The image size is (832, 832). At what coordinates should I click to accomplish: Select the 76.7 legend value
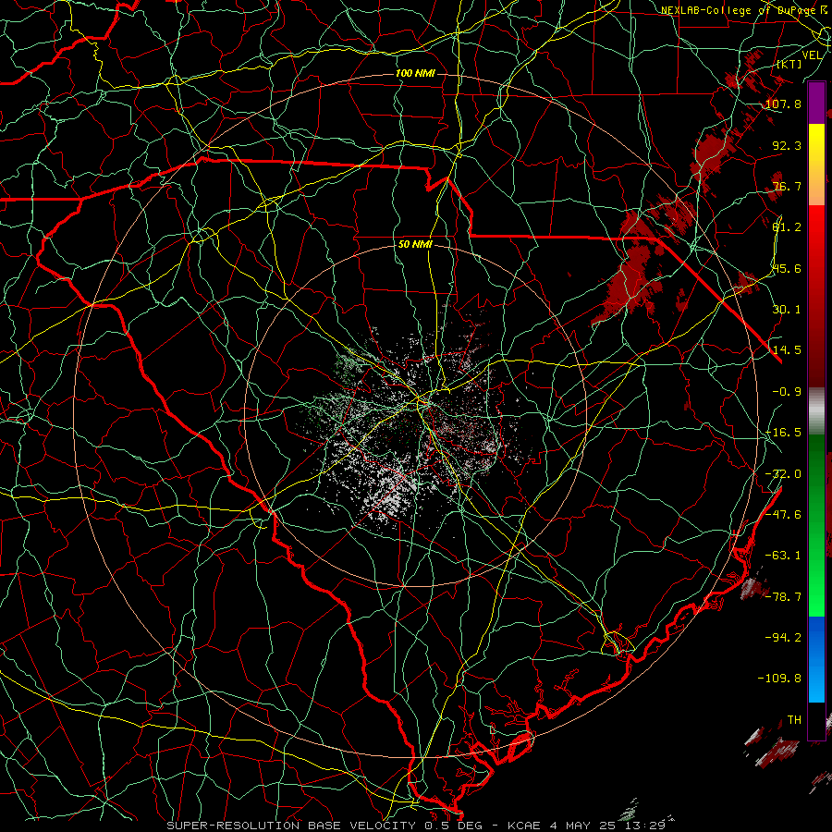coord(787,186)
